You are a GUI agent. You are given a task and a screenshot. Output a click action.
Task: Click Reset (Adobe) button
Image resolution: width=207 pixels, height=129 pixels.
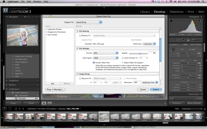point(194,103)
